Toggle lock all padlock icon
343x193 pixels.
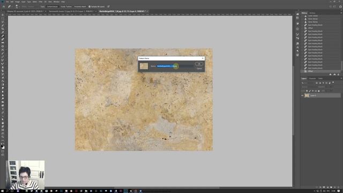pos(318,91)
